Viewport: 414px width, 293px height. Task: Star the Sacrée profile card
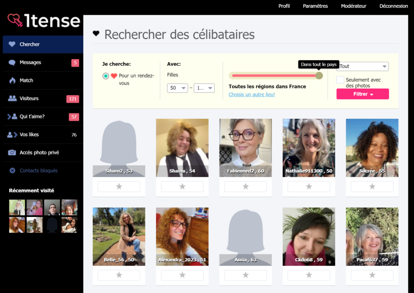coord(372,187)
